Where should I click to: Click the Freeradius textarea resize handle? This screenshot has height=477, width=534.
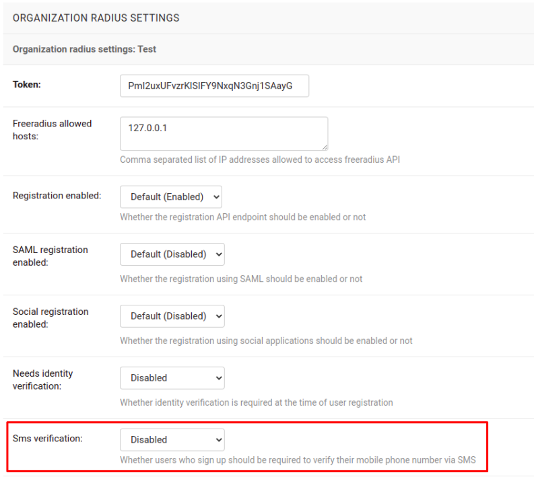click(325, 147)
